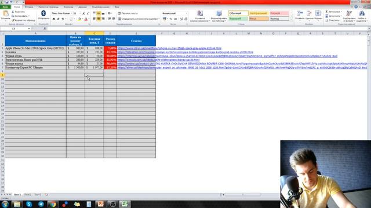371x208 pixels.
Task: Click the Font Color red A swatch
Action: [86, 18]
